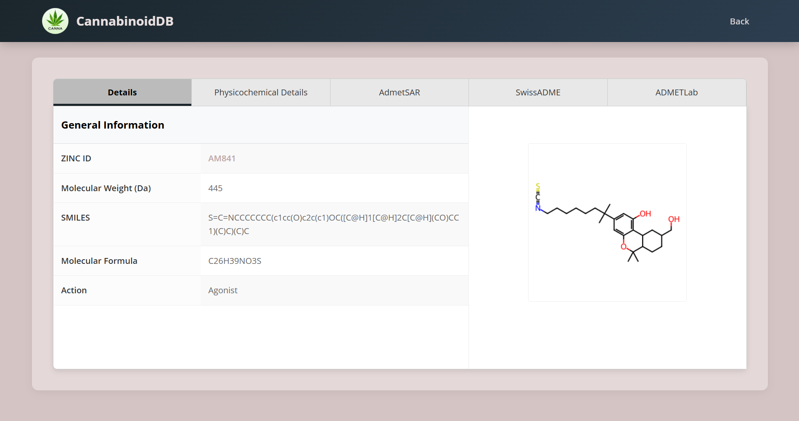
Task: Click the molecular weight value 445
Action: point(215,188)
